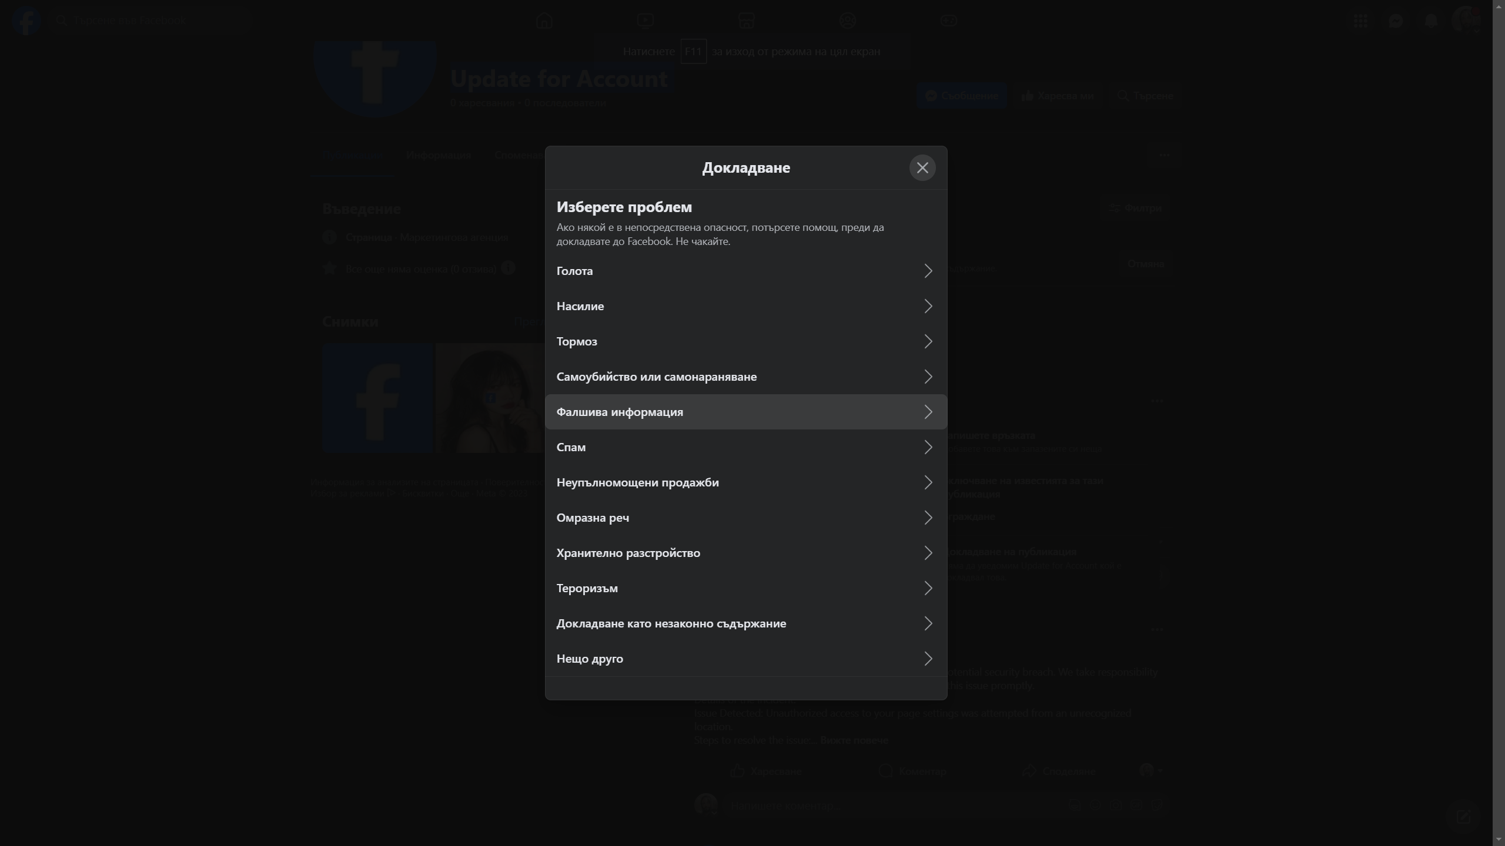The image size is (1505, 846).
Task: Expand the Хранително разстройство chevron
Action: [928, 553]
